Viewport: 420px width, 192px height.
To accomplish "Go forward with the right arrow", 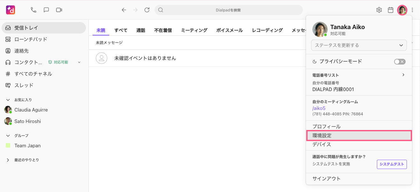I will coord(135,10).
